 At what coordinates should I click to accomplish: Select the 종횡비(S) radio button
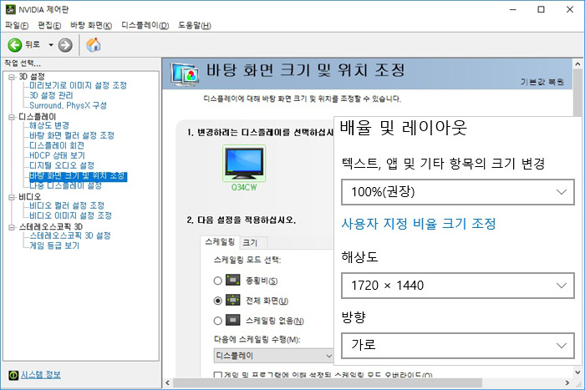pyautogui.click(x=218, y=281)
